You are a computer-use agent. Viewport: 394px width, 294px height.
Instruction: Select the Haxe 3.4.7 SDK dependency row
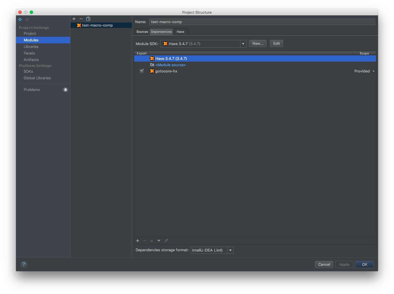point(200,58)
